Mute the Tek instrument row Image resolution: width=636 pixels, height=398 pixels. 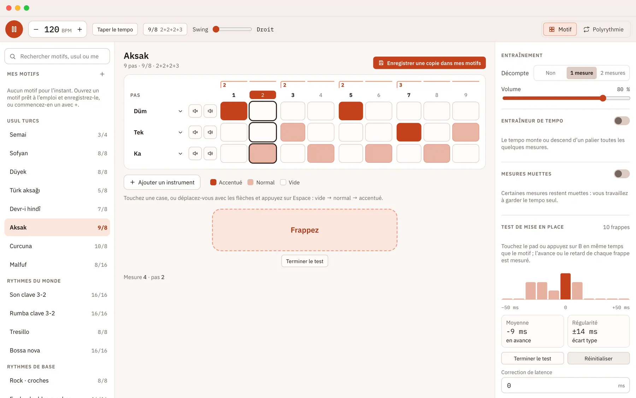[195, 132]
